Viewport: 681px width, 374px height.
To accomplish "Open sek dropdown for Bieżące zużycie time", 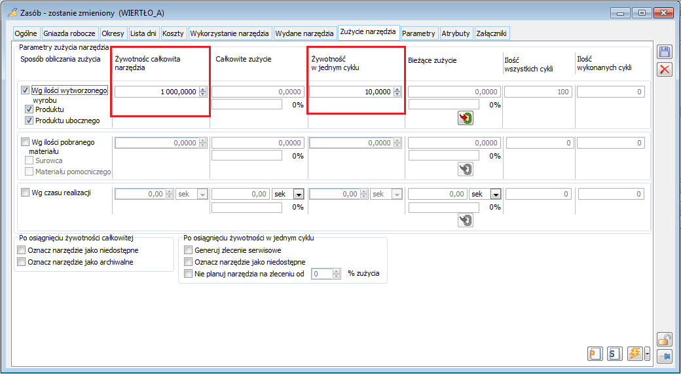I will point(496,194).
